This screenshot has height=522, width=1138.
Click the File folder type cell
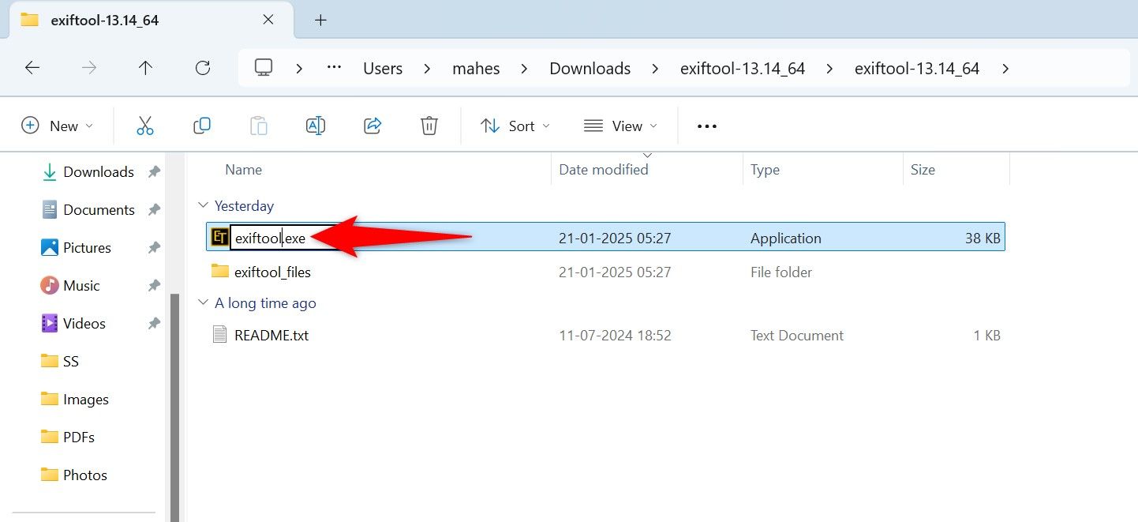(x=781, y=272)
